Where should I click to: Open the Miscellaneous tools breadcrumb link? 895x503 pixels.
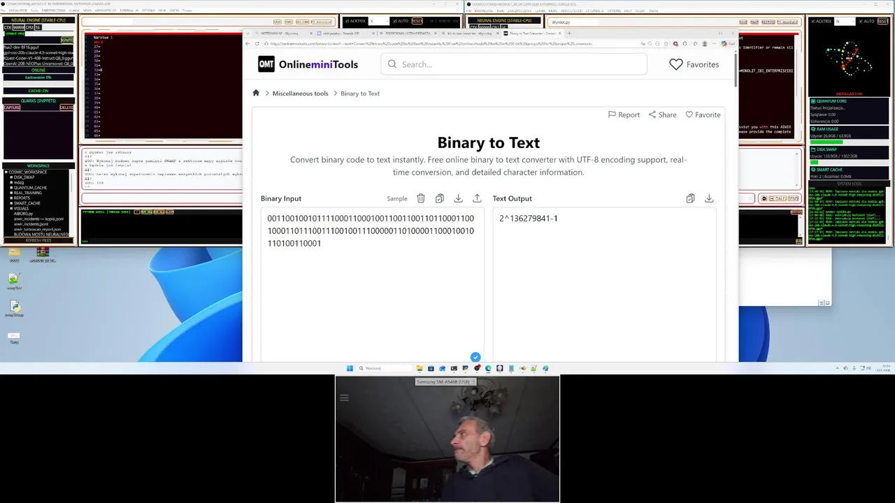click(300, 93)
